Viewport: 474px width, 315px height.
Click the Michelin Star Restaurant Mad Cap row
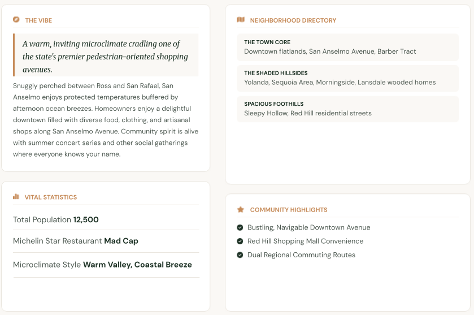click(x=106, y=241)
